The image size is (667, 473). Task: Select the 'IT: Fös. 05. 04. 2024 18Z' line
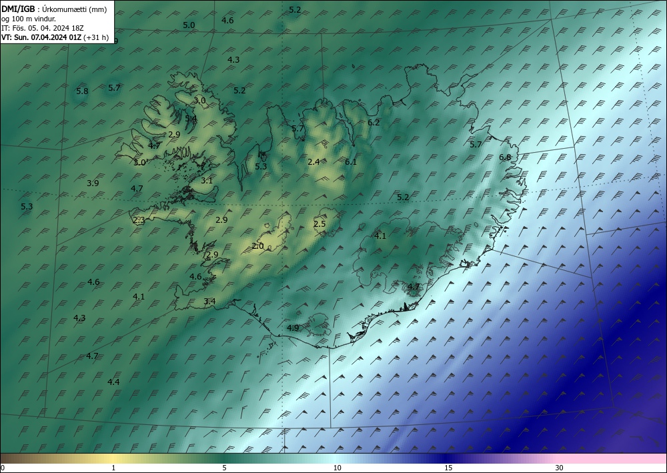tap(43, 28)
